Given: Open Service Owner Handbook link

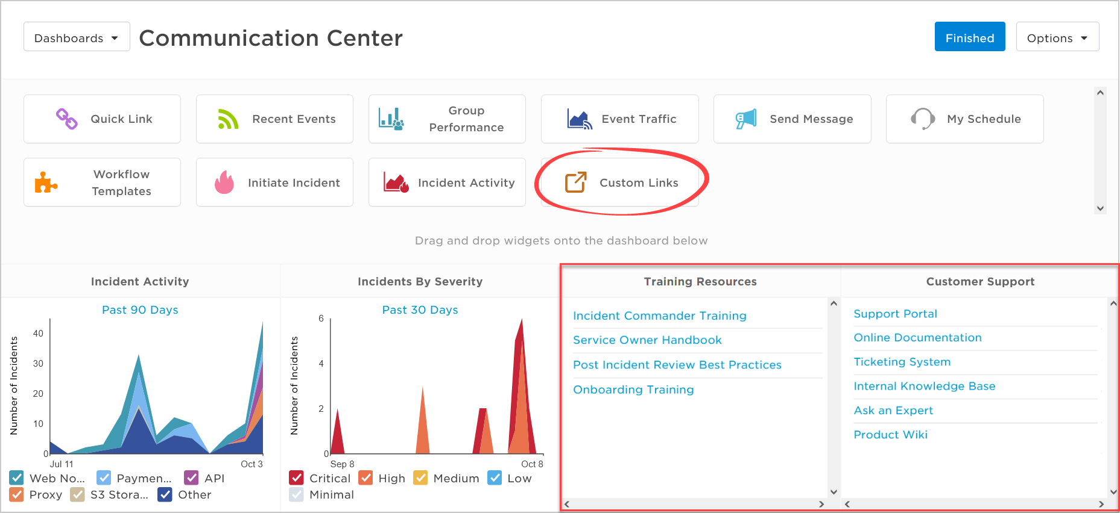Looking at the screenshot, I should click(647, 340).
